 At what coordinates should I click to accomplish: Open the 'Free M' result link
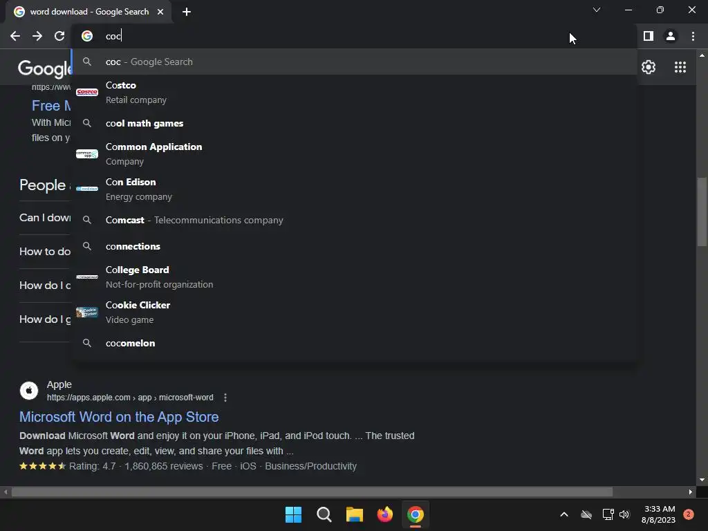[x=51, y=106]
